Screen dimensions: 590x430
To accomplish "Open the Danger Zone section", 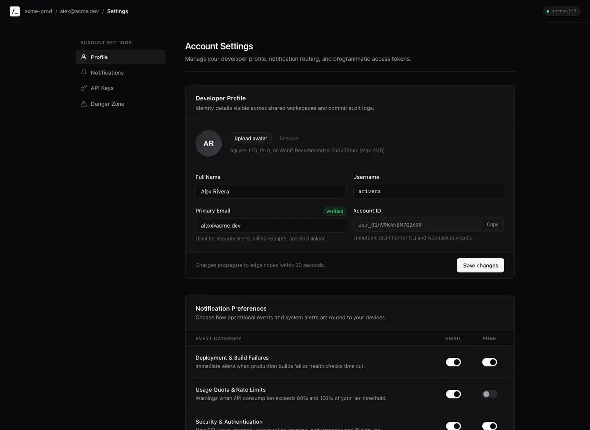I will pyautogui.click(x=120, y=104).
